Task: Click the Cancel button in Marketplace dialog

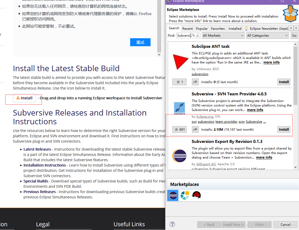Action: click(285, 225)
